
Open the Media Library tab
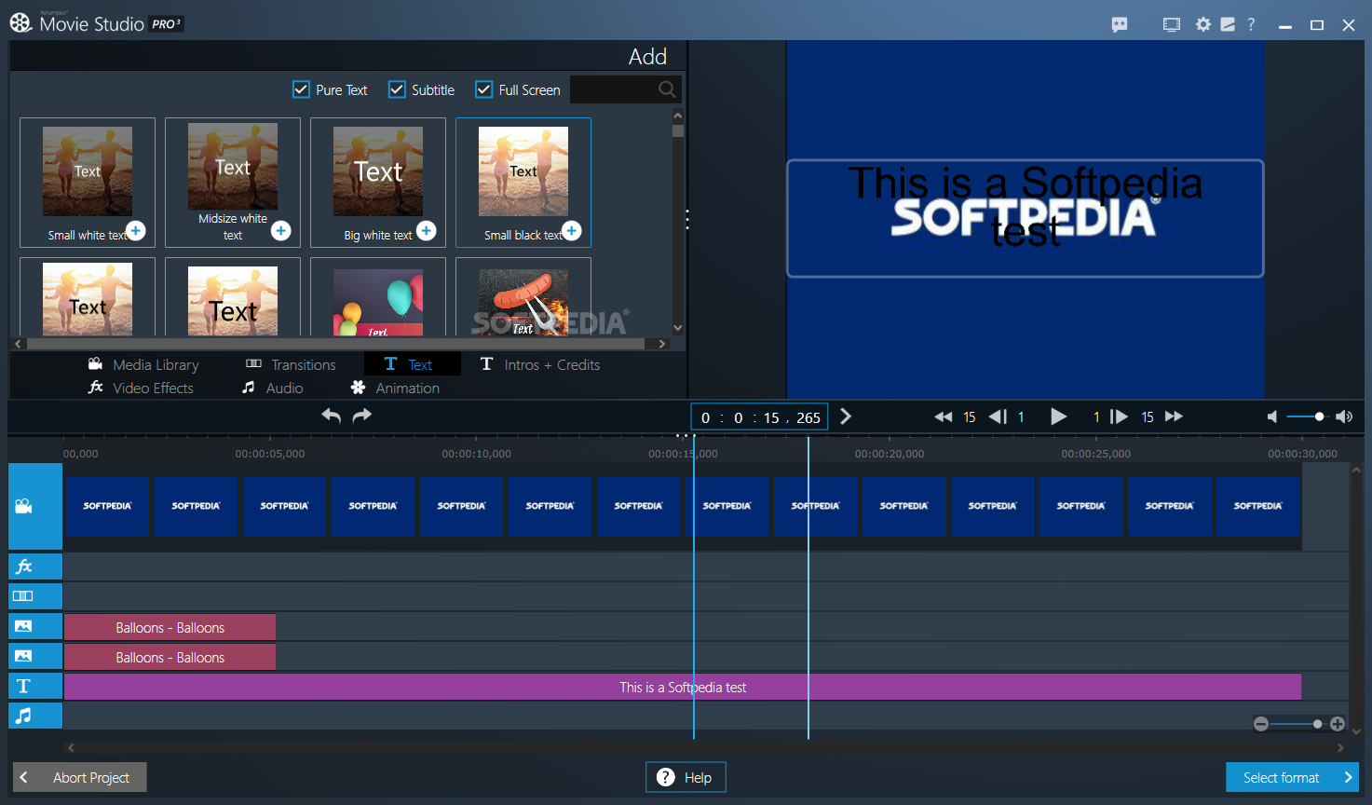(x=143, y=364)
